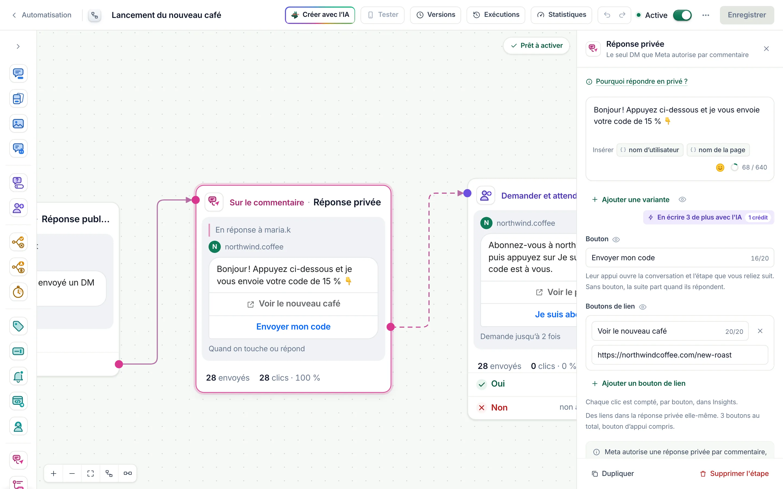Viewport: 783px width, 489px height.
Task: Click the Envoyer mon code button field
Action: pos(679,258)
